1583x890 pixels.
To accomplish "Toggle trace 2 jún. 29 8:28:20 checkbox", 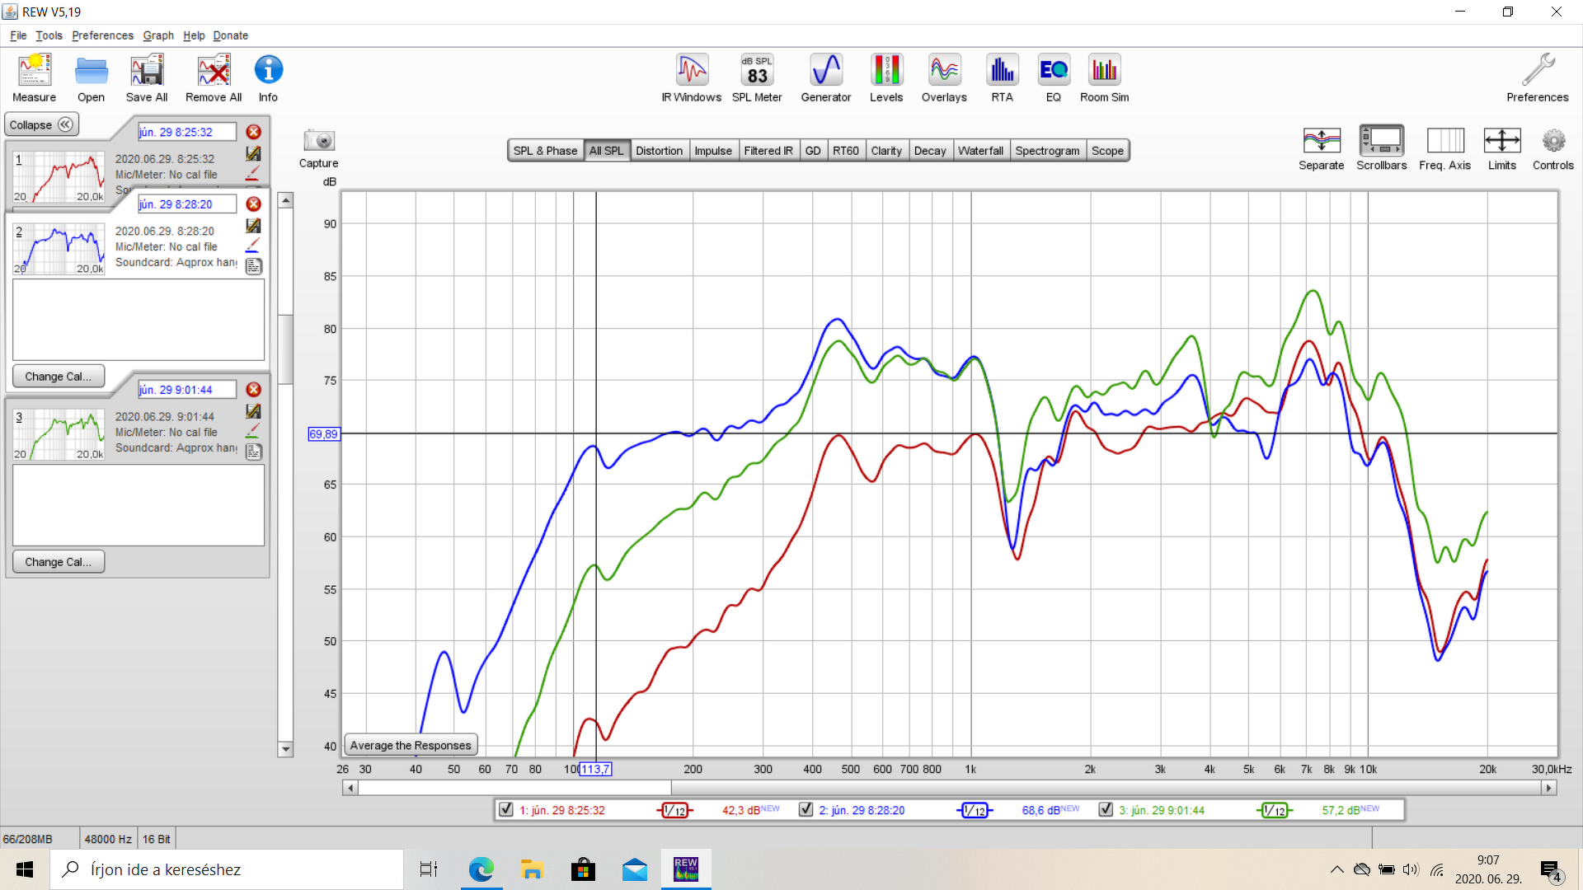I will [806, 810].
